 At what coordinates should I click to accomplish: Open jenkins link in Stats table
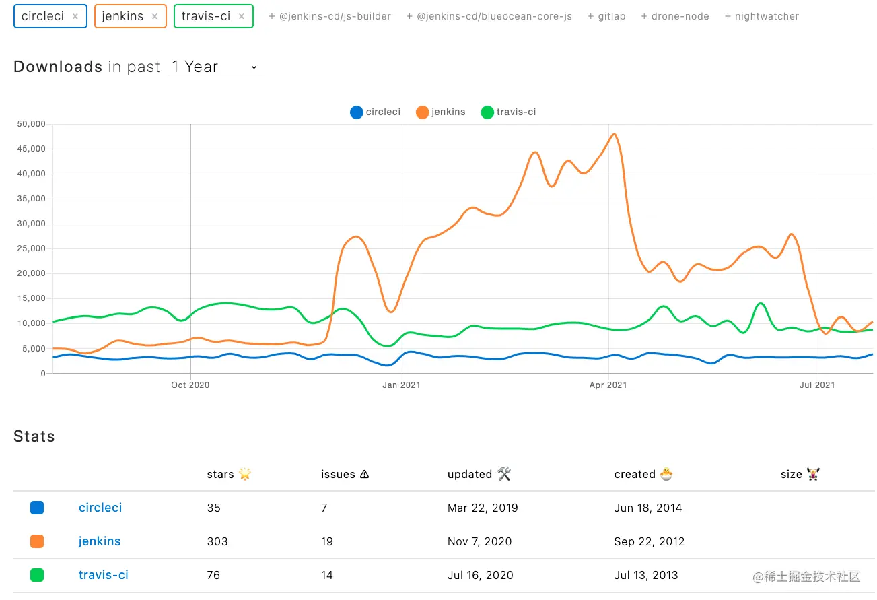point(100,541)
